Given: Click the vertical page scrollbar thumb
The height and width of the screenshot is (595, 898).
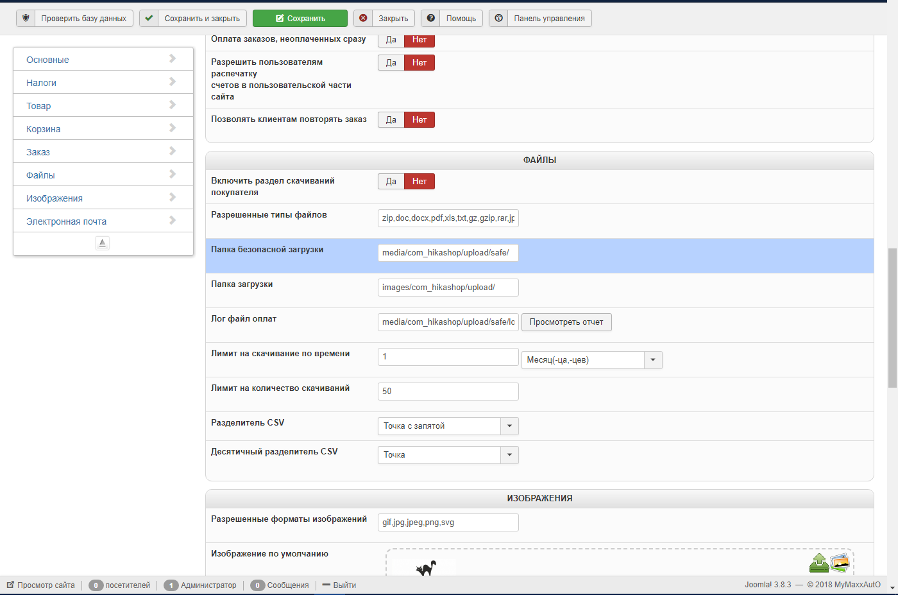Looking at the screenshot, I should tap(892, 318).
